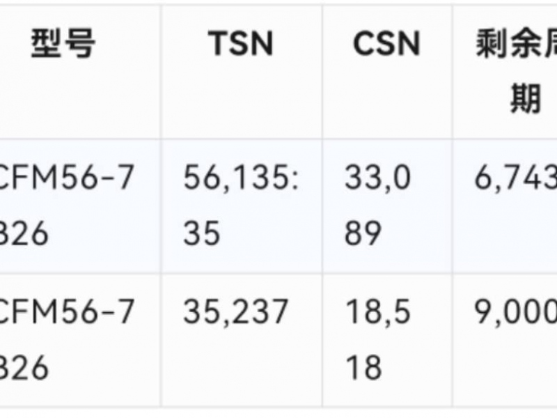Click the highlighted first data row
The height and width of the screenshot is (418, 557).
278,206
